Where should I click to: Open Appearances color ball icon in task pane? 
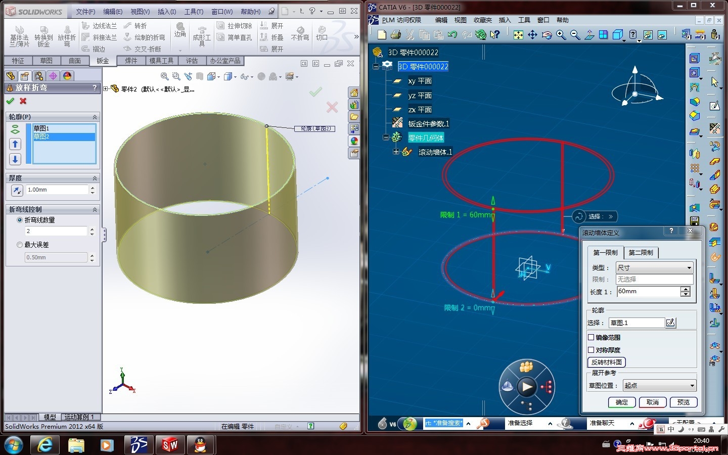point(354,141)
